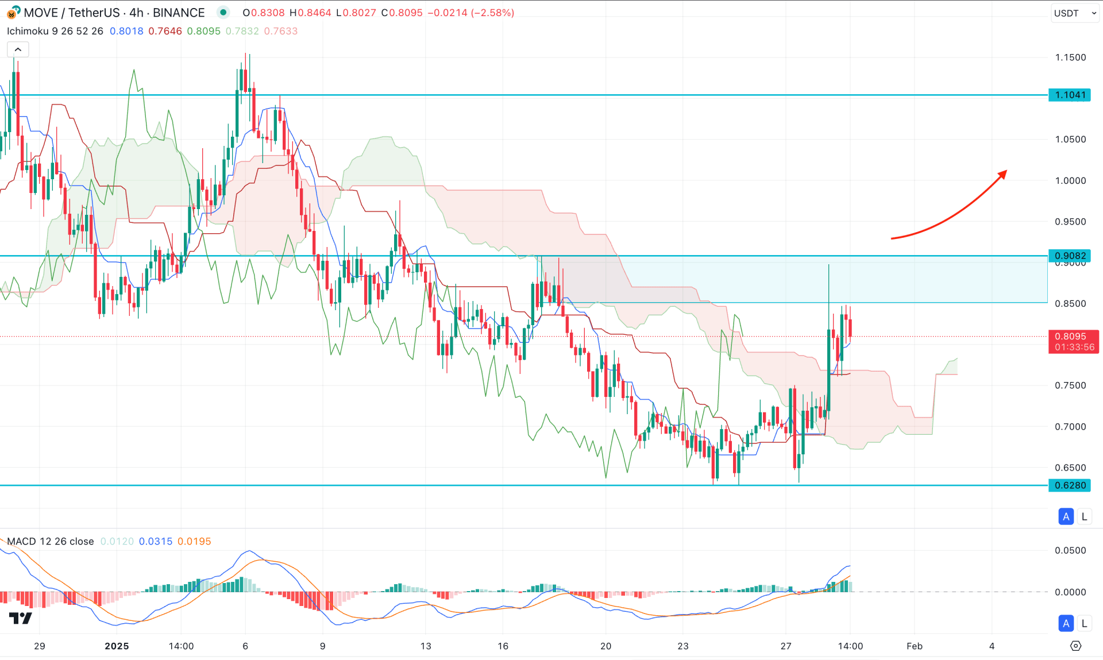Click the TradingView logo
Viewport: 1103px width, 660px height.
(21, 618)
